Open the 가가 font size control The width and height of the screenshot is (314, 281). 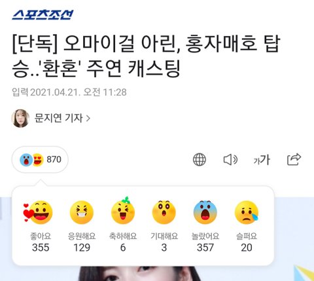[x=262, y=160]
